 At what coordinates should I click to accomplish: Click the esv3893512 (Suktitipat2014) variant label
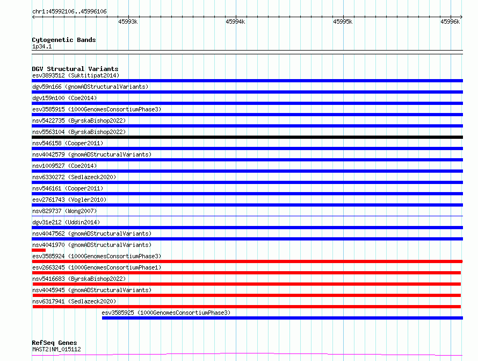pyautogui.click(x=76, y=75)
